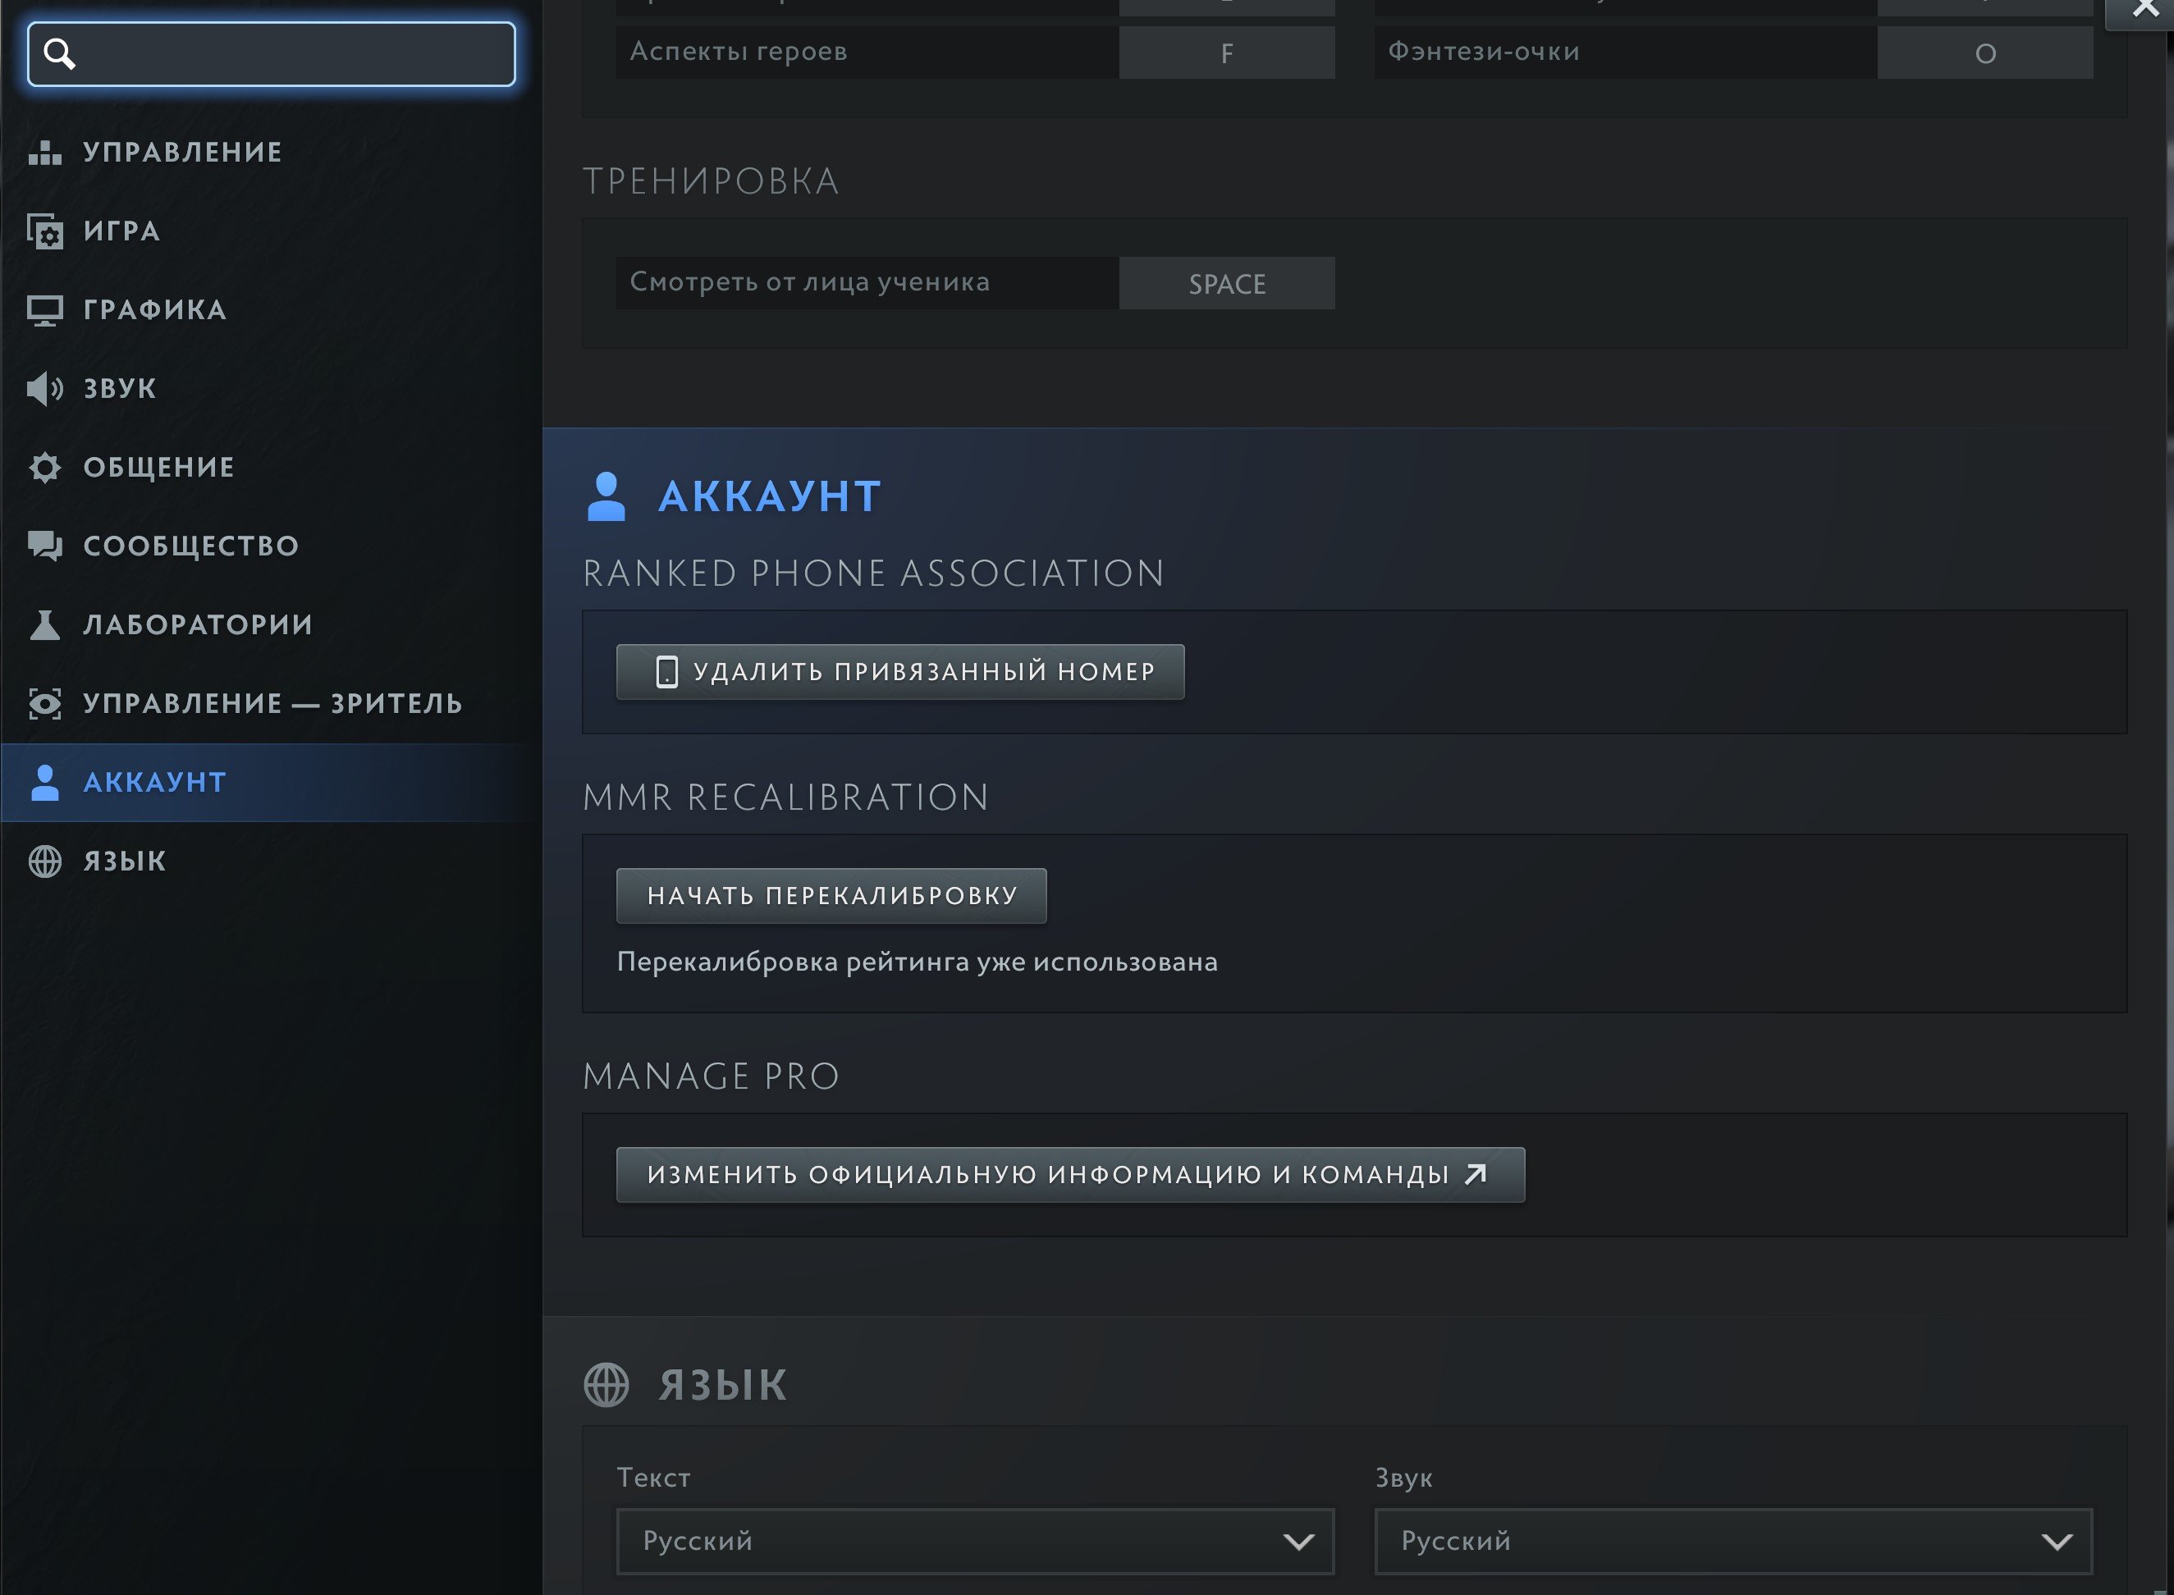
Task: Click the SPACE hotkey binding field
Action: tap(1227, 283)
